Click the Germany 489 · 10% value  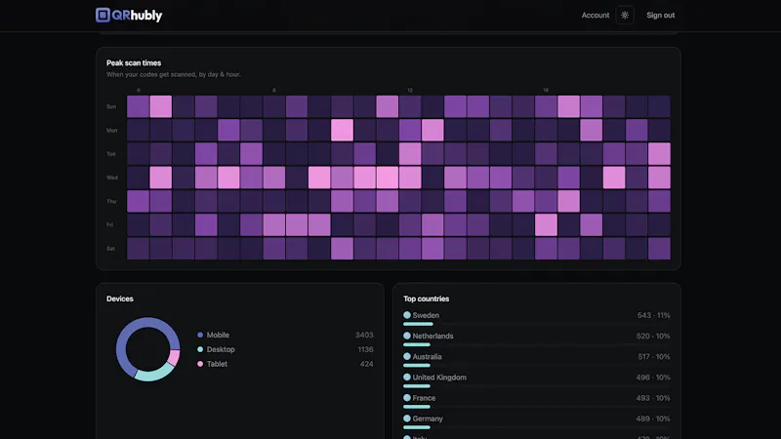click(x=653, y=419)
